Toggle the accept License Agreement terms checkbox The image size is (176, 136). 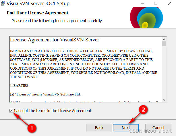point(11,111)
